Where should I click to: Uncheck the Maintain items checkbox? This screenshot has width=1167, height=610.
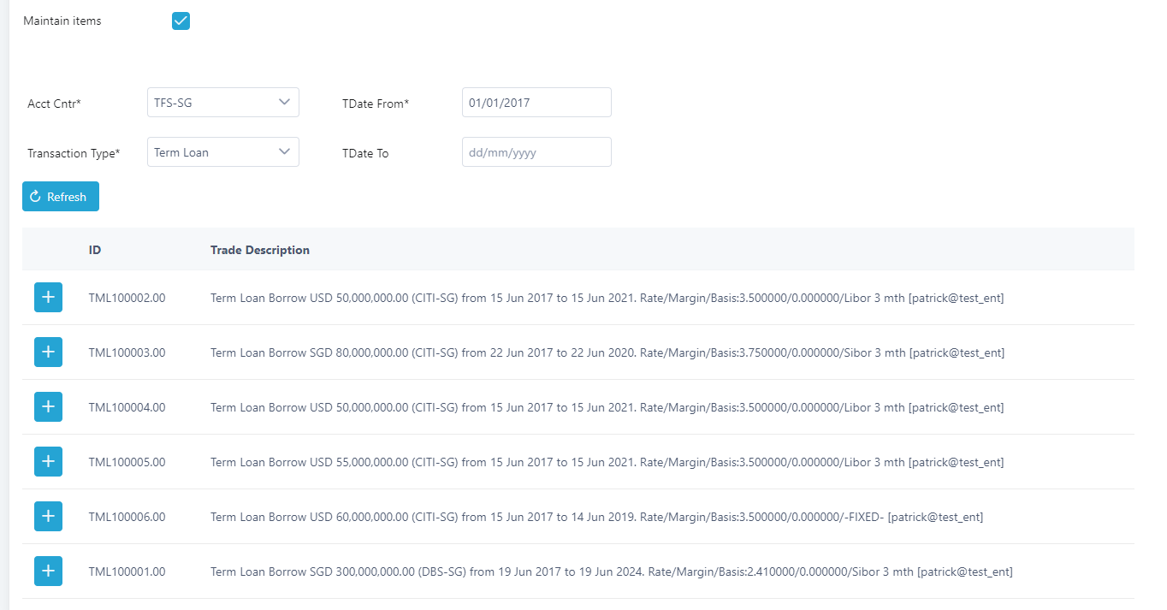point(181,21)
